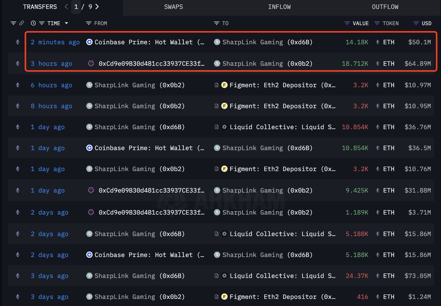Click the Coinbase logo in the 2 minutes ago row
This screenshot has width=441, height=306.
(89, 42)
